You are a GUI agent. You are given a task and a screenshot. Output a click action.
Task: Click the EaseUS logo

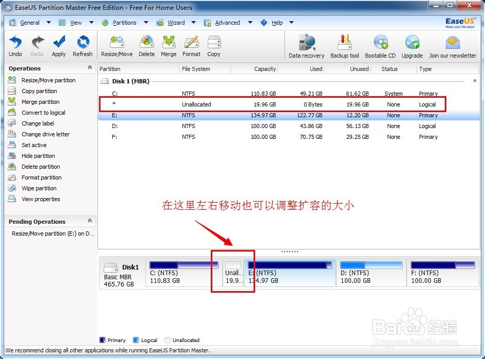[460, 23]
